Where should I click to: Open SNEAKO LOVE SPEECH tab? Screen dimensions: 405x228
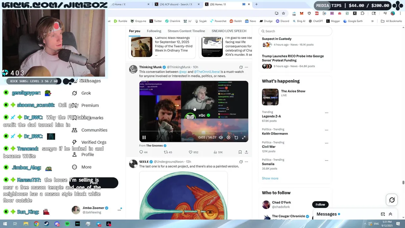tap(229, 31)
